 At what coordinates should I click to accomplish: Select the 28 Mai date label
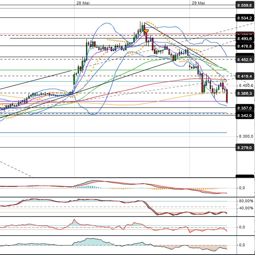(x=83, y=3)
